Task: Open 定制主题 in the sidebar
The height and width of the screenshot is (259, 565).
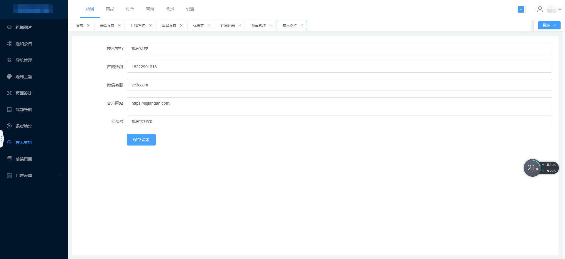Action: click(x=34, y=77)
